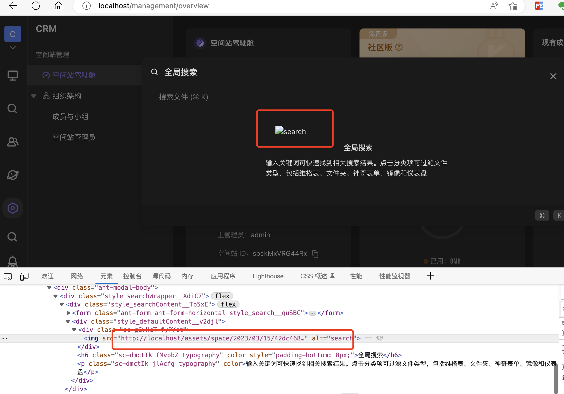Toggle device emulation icon in DevTools

coord(24,276)
